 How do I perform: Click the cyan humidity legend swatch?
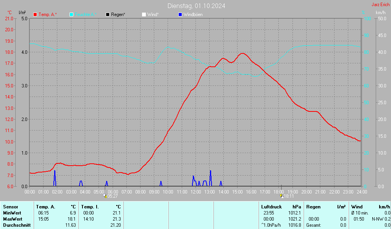click(71, 15)
